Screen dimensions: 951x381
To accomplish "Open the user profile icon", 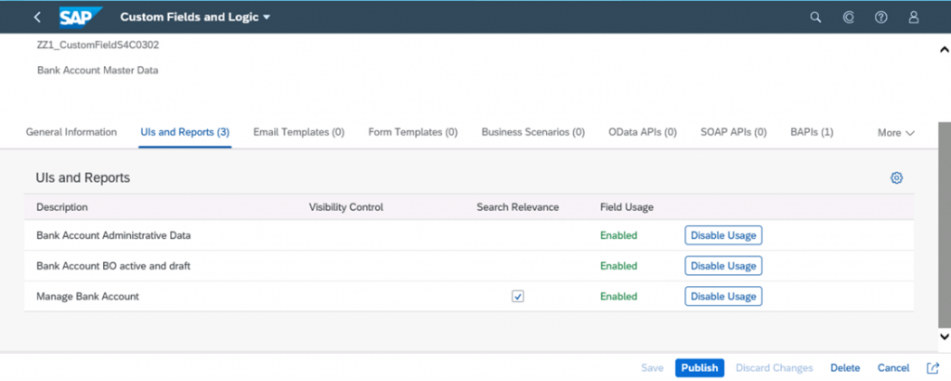I will (x=914, y=18).
